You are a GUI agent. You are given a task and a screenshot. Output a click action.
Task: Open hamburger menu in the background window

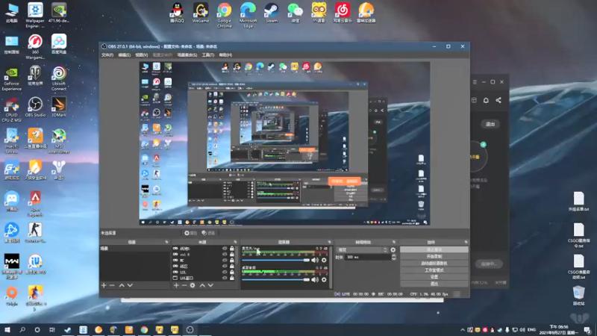click(475, 82)
